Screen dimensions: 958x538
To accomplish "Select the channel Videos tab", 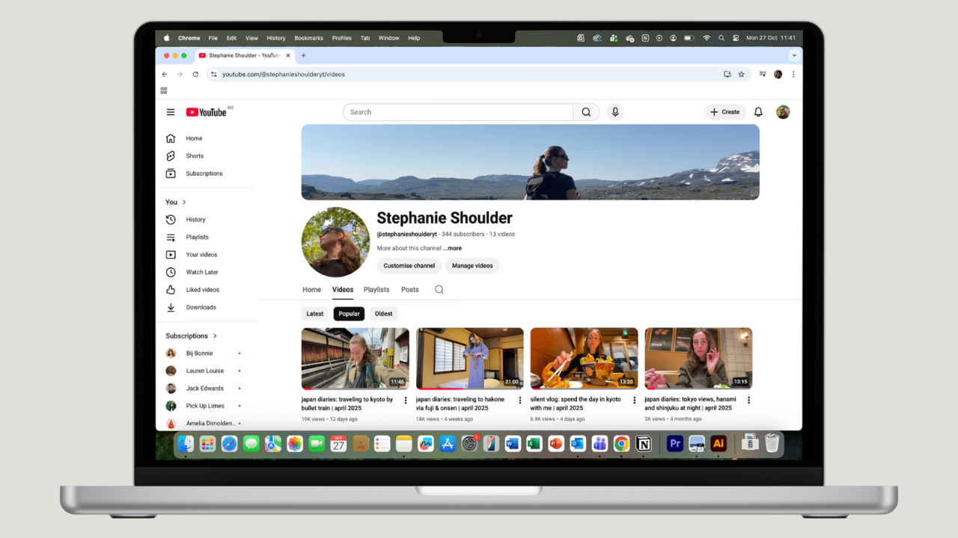I will pyautogui.click(x=343, y=290).
